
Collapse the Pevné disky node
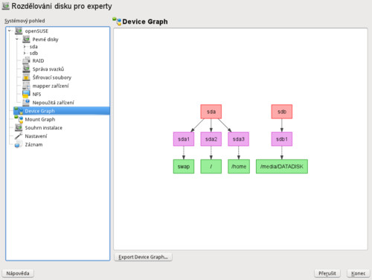17,39
